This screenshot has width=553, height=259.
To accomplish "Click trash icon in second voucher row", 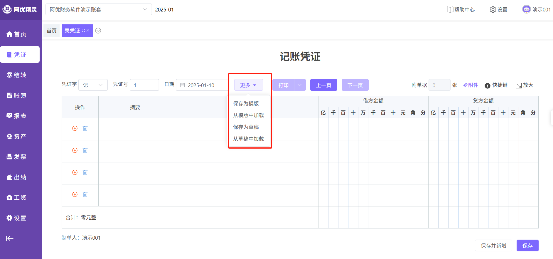I will [85, 150].
